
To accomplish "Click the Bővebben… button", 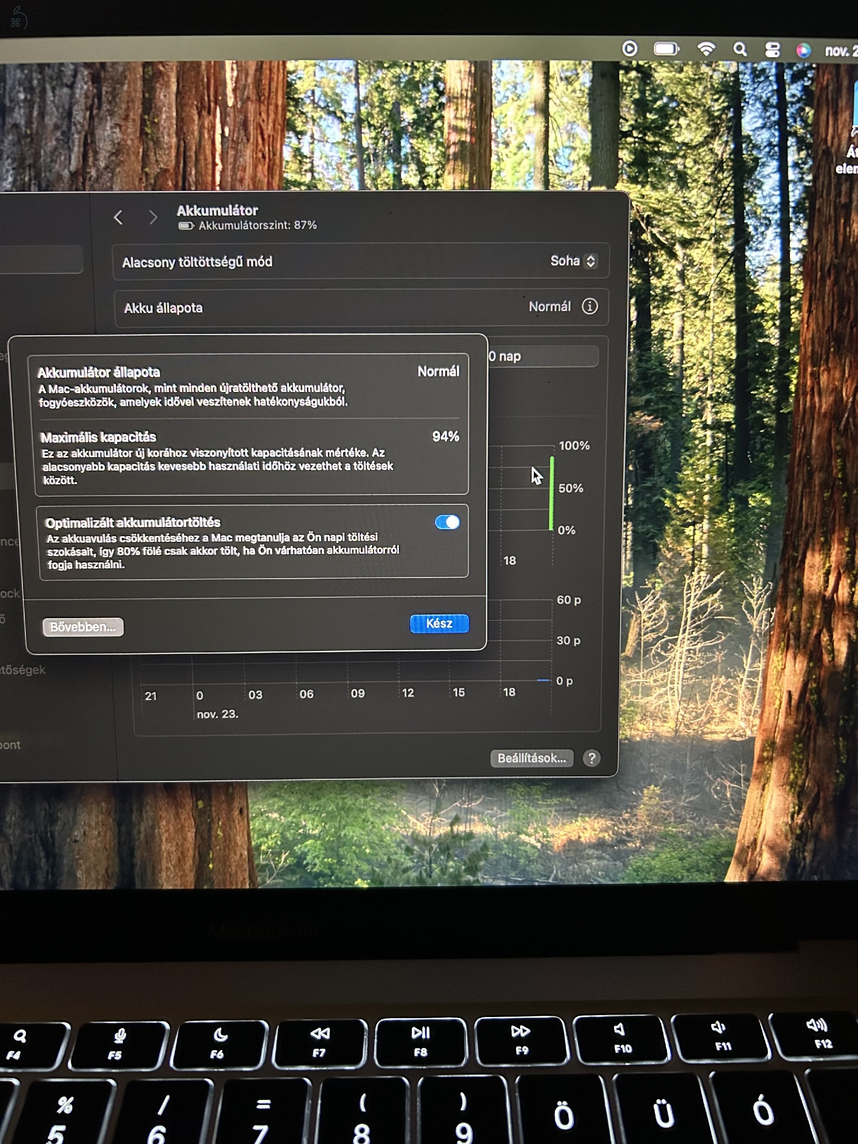I will [x=84, y=627].
